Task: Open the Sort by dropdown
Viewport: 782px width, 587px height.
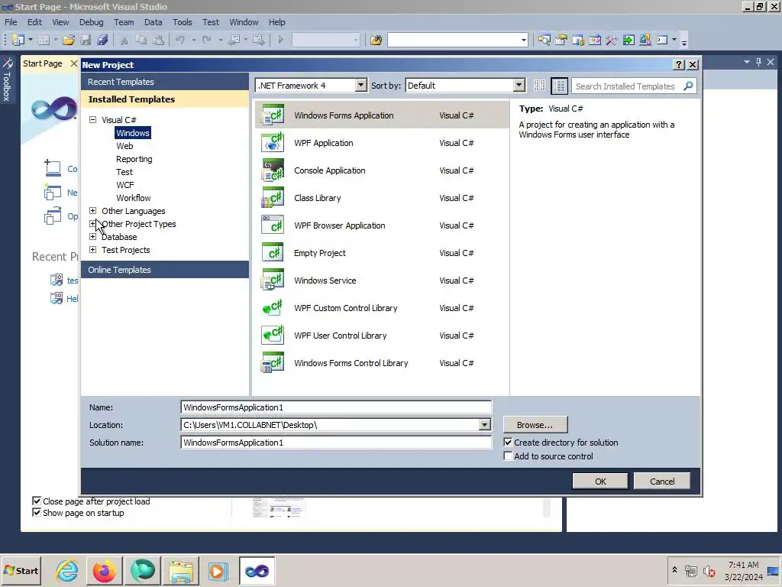Action: coord(519,86)
